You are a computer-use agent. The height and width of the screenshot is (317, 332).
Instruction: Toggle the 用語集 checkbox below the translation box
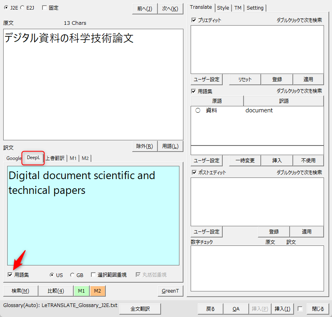[10, 275]
